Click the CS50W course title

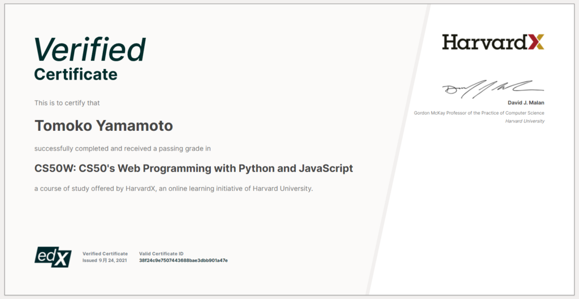coord(194,169)
